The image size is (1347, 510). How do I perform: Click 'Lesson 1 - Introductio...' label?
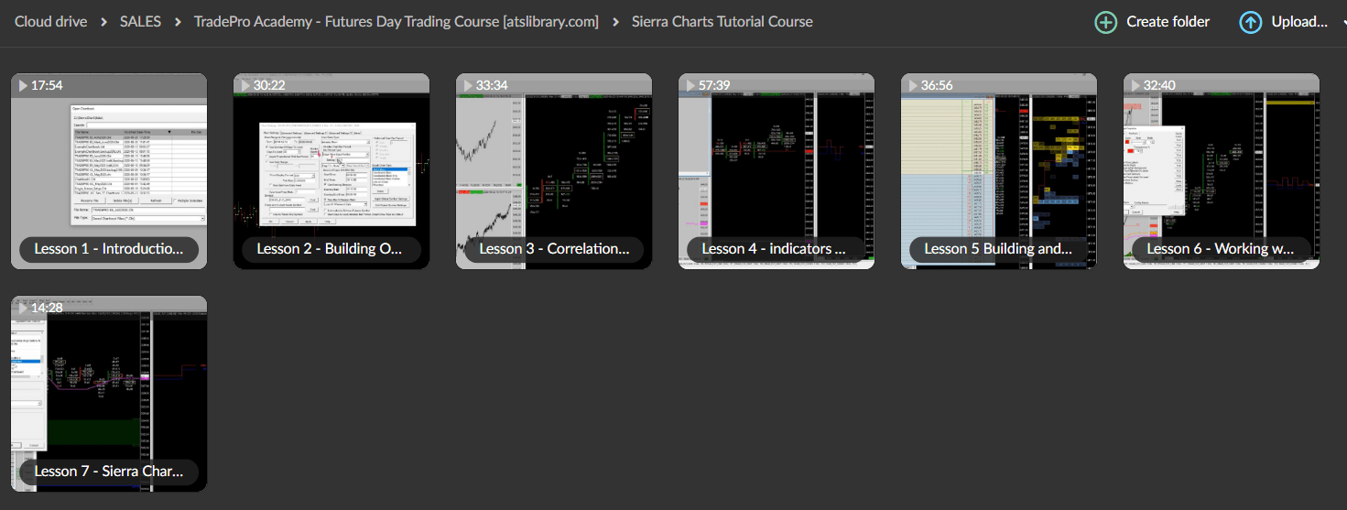click(x=109, y=248)
